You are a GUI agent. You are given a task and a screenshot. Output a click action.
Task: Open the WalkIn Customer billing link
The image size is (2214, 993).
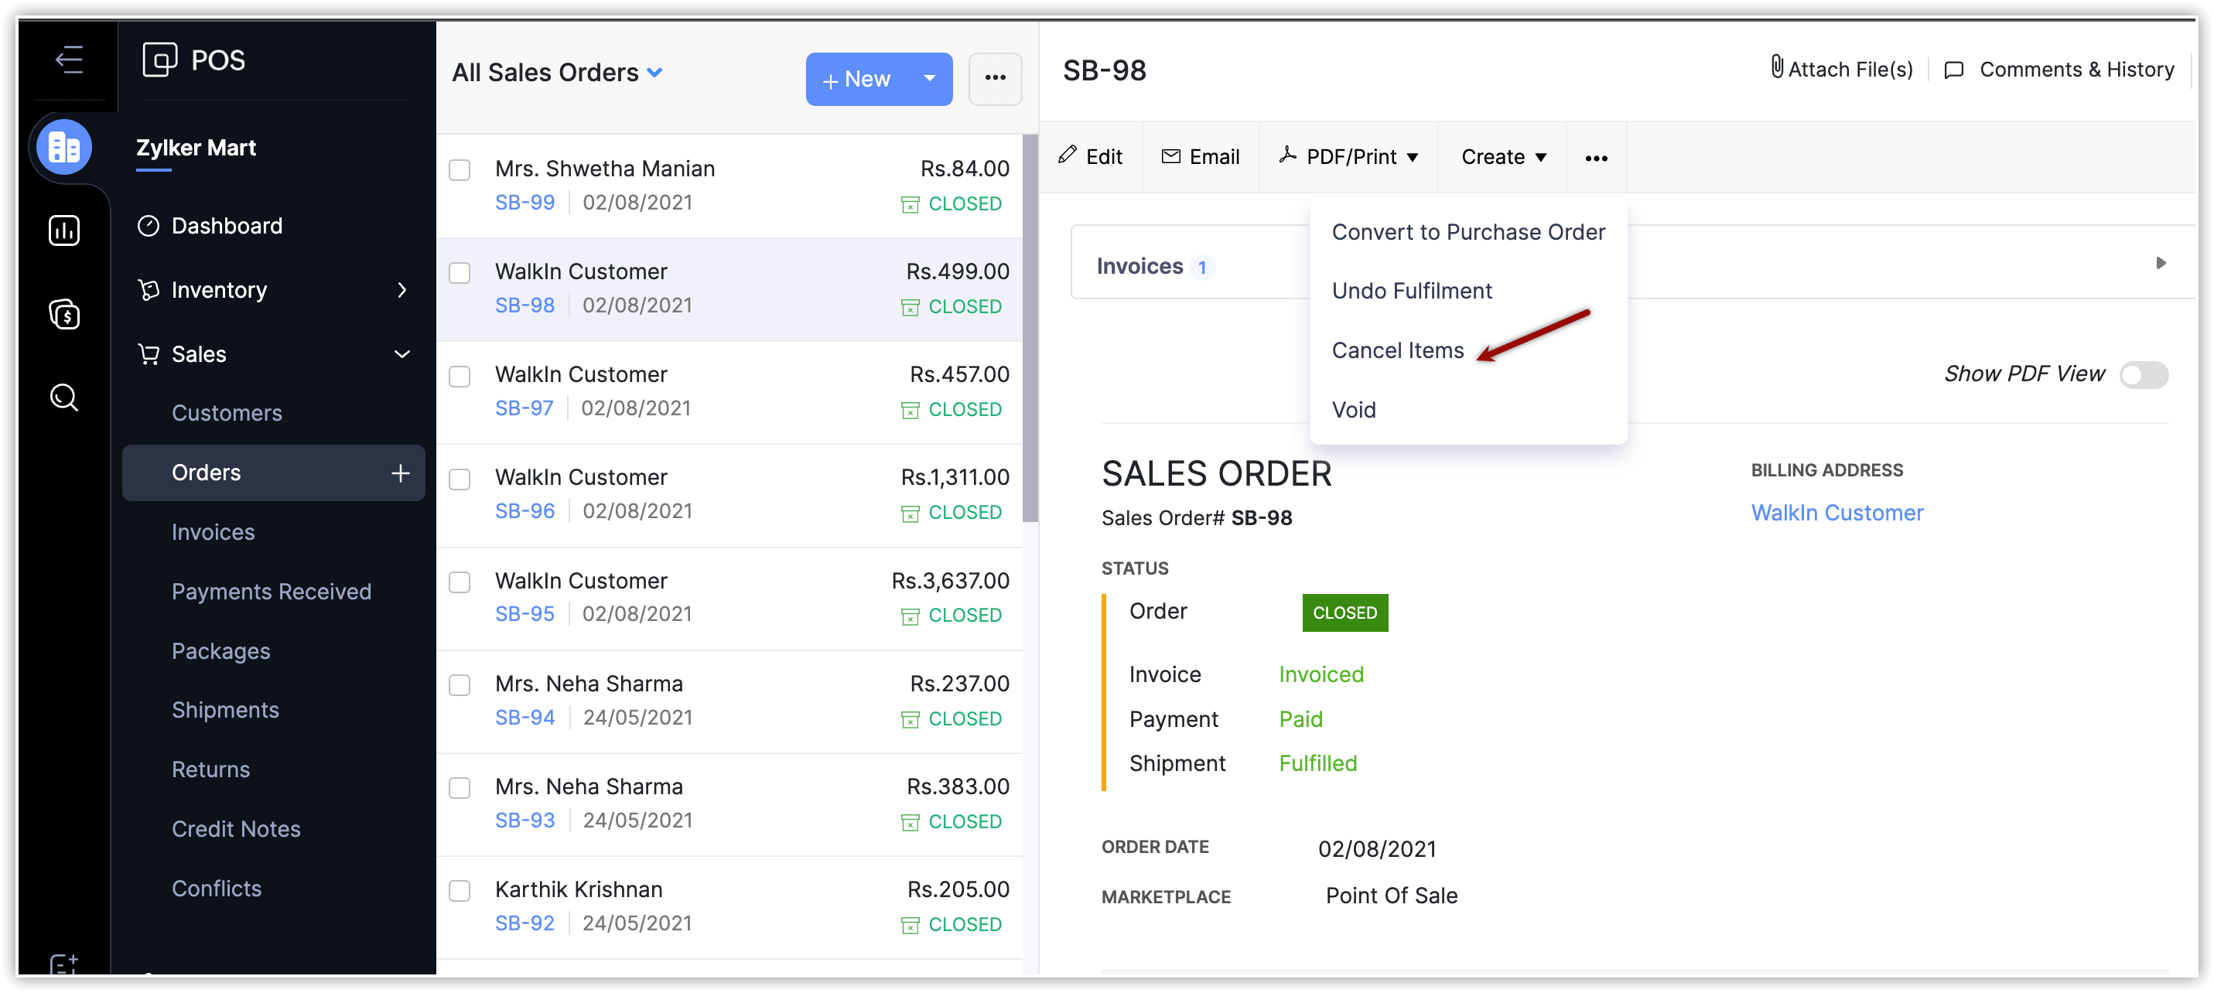[1836, 513]
